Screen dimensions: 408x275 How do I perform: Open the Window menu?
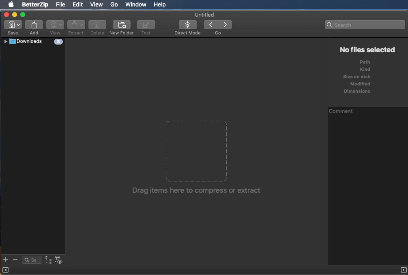[x=135, y=4]
